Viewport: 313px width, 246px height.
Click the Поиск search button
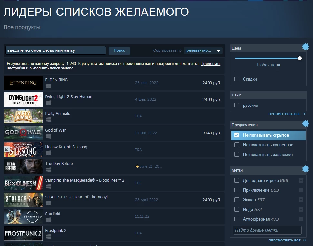point(119,50)
